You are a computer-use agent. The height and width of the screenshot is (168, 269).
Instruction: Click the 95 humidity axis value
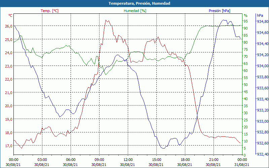point(246,21)
